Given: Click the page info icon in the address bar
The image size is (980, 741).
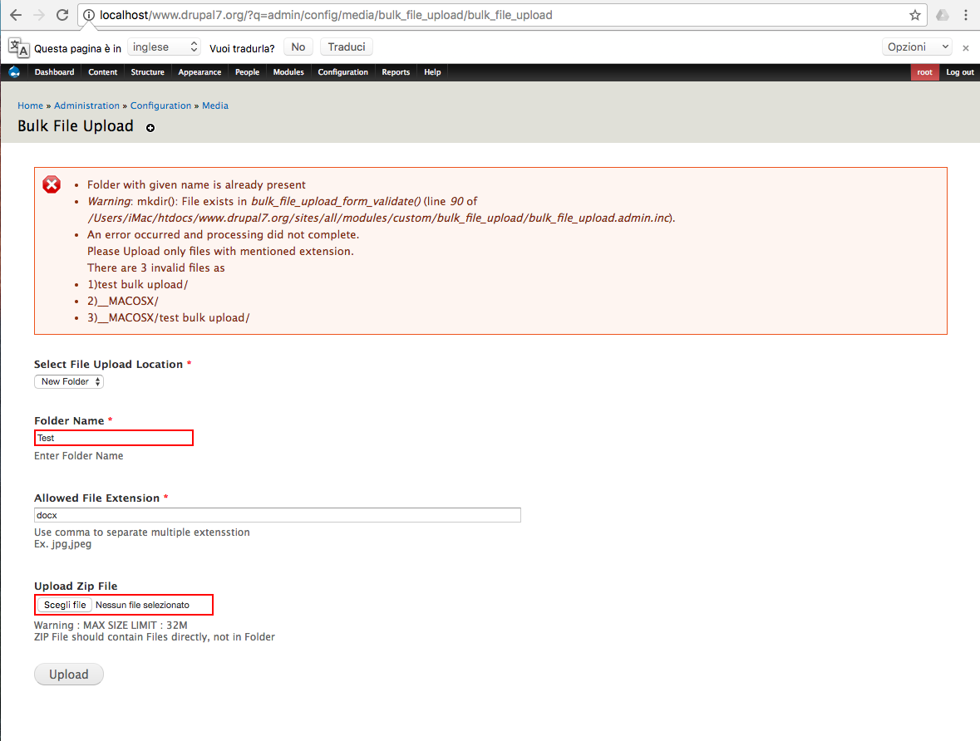Looking at the screenshot, I should click(89, 14).
